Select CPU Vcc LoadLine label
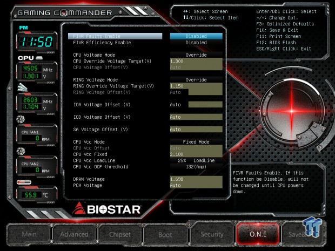The height and width of the screenshot is (251, 335). [94, 160]
